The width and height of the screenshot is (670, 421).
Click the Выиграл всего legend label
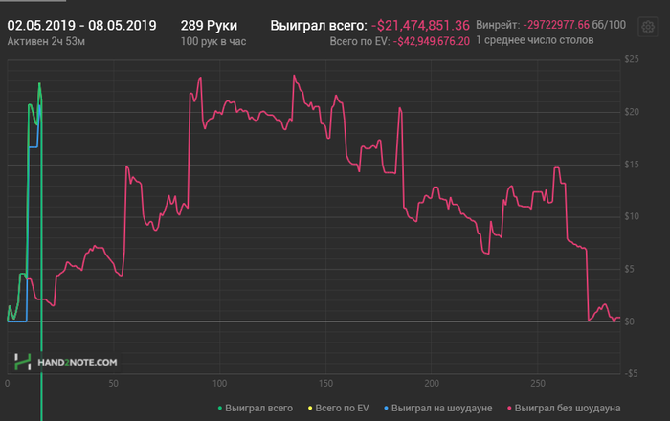pyautogui.click(x=259, y=409)
